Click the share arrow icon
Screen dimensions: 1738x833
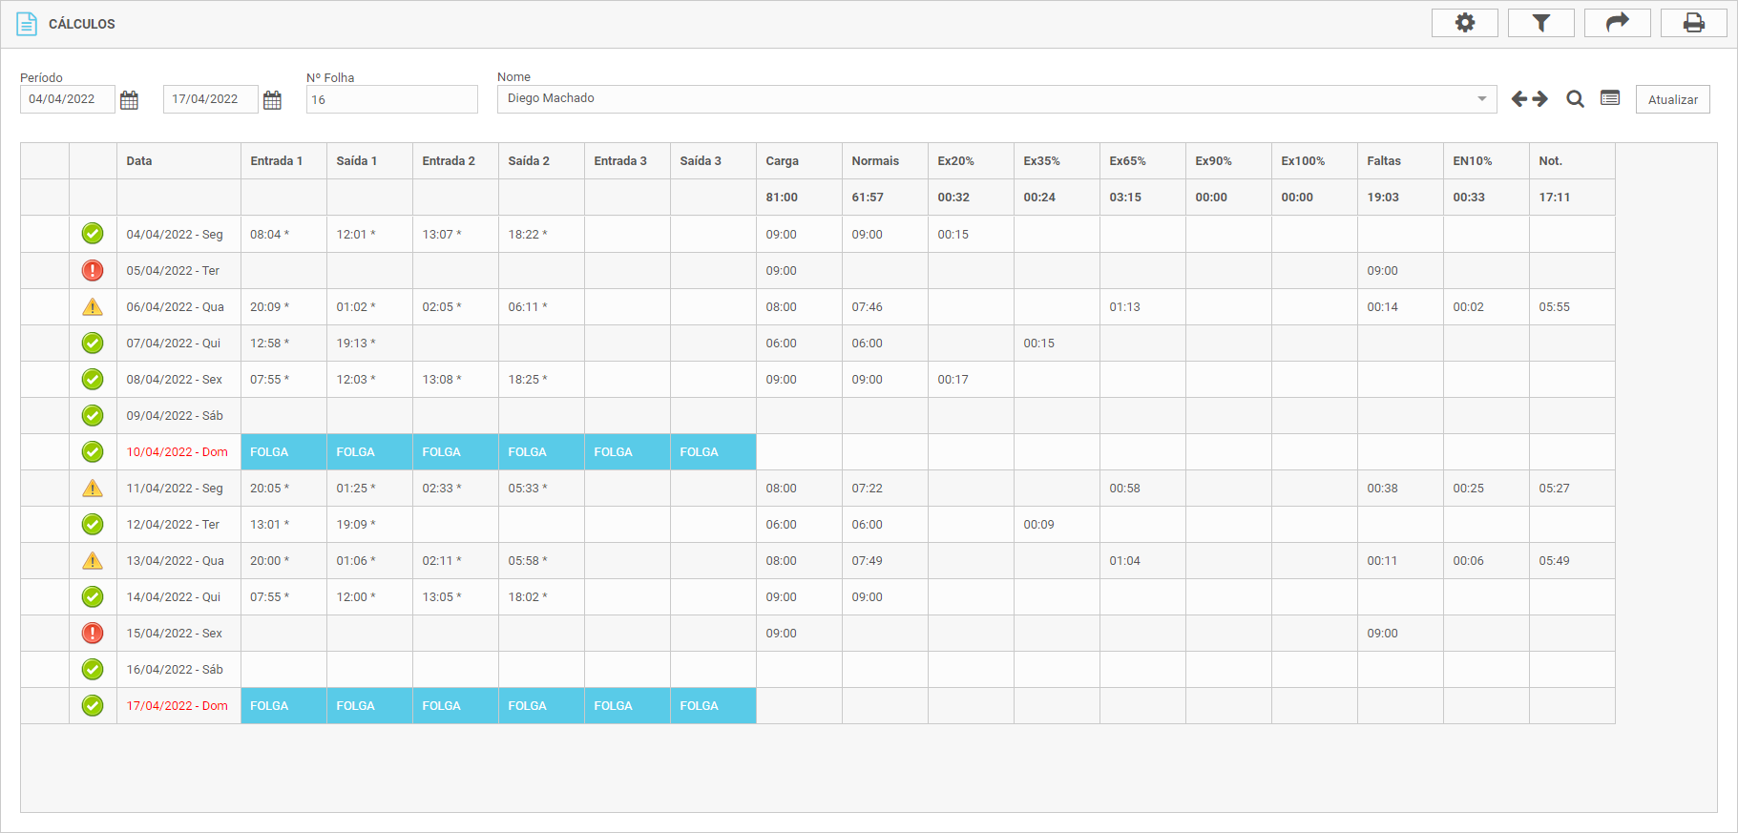(1617, 23)
